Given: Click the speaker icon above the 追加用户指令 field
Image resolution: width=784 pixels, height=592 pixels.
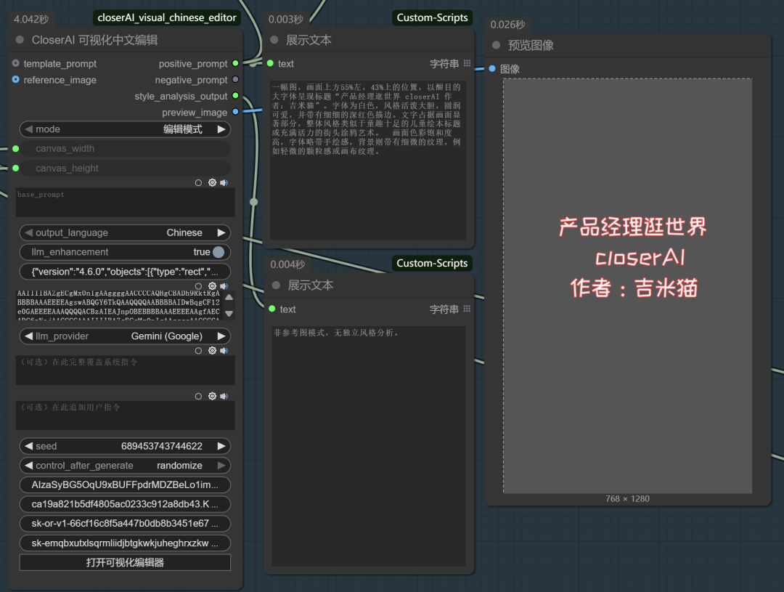Looking at the screenshot, I should 224,396.
